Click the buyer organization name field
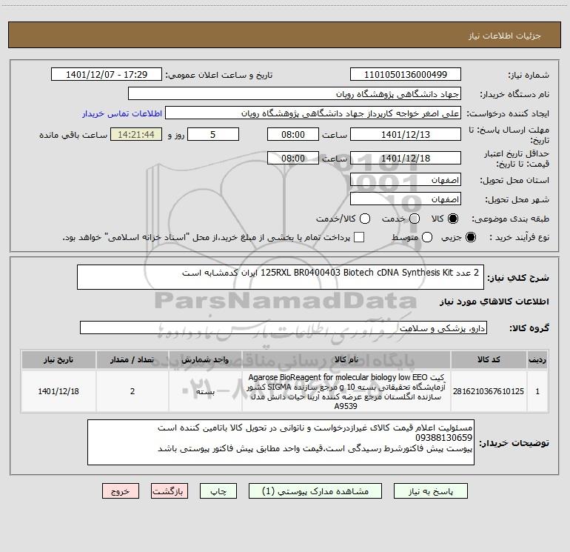Image resolution: width=570 pixels, height=552 pixels. [295, 94]
